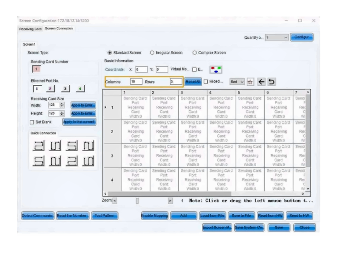Screen dimensions: 337x253
Task: Click Apply to Entire button beside Height
Action: [x=83, y=113]
